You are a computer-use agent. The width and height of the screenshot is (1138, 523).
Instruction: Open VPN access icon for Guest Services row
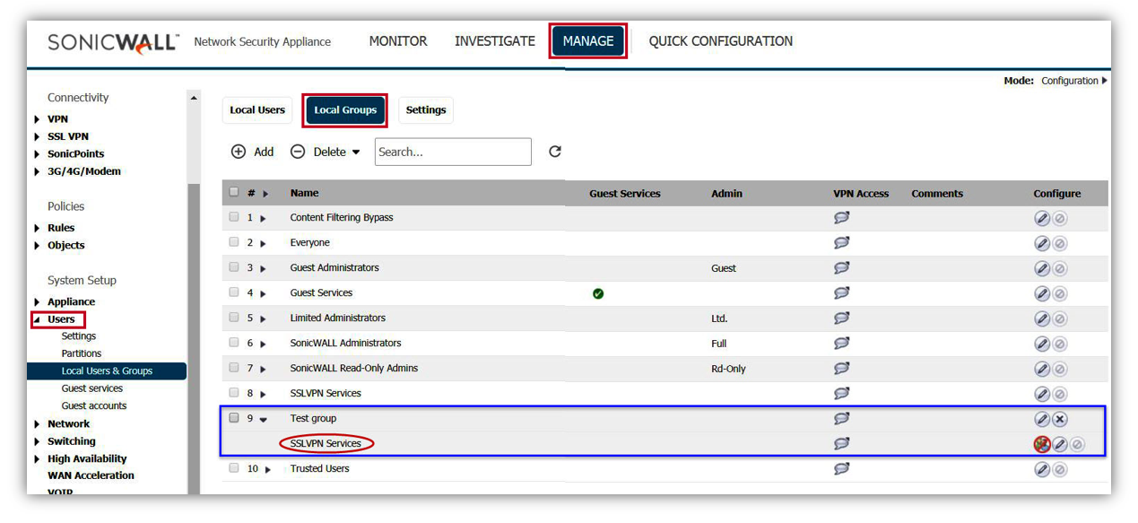(841, 292)
